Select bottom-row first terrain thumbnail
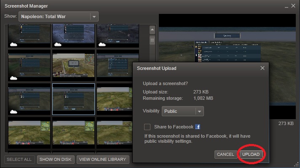 point(29,133)
